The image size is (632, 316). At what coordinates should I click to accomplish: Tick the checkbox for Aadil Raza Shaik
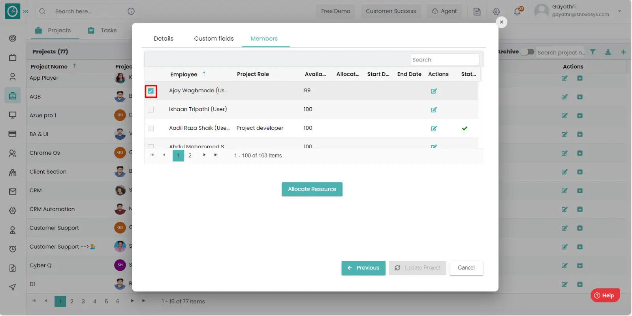tap(150, 129)
